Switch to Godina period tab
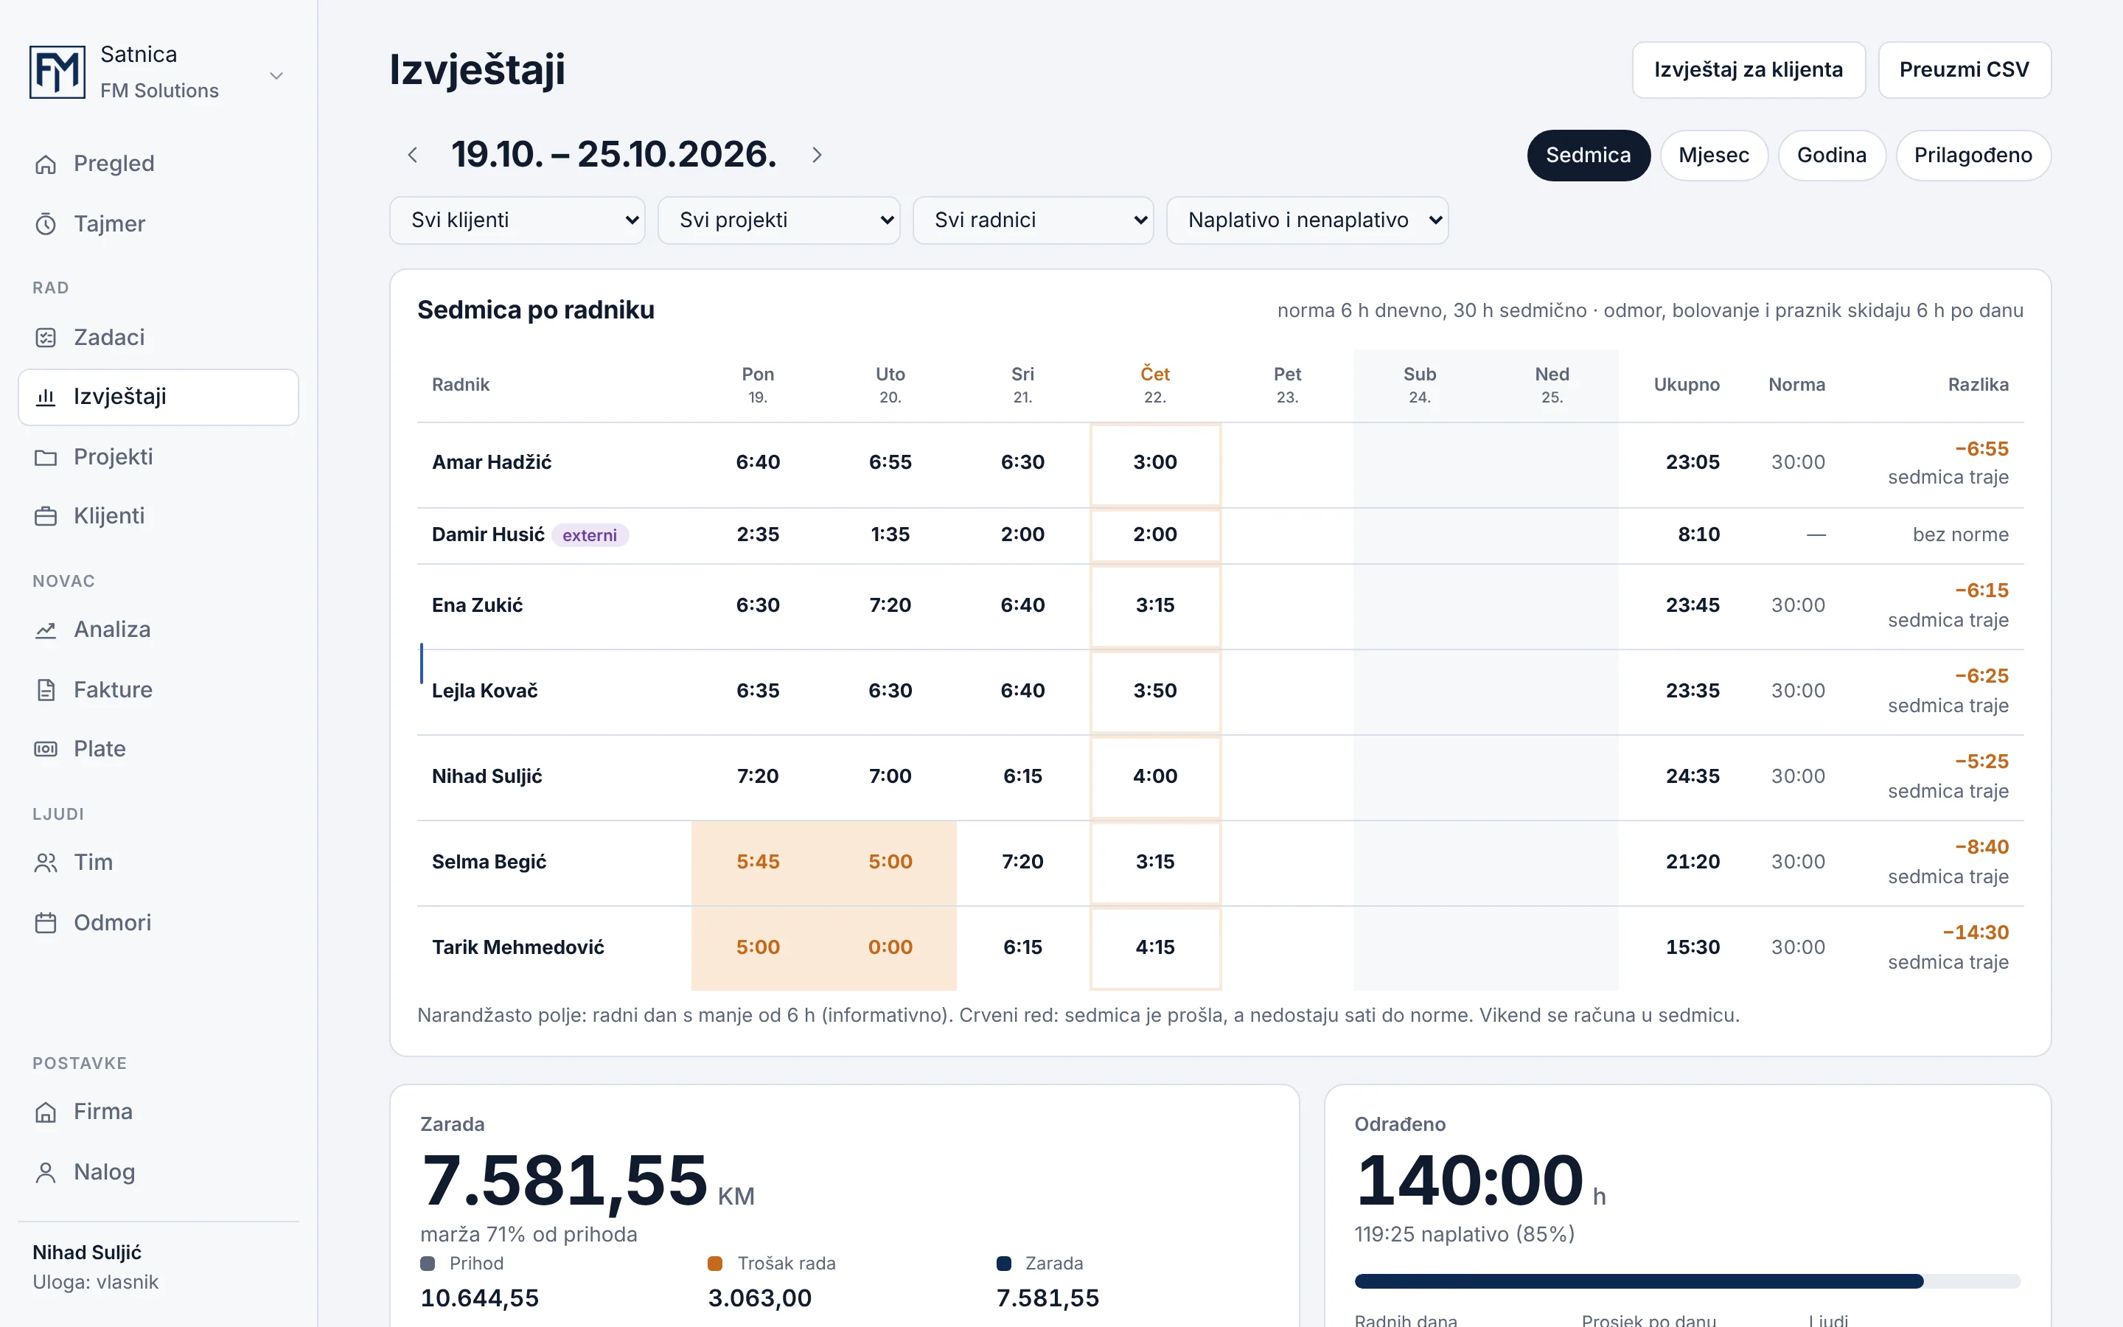The height and width of the screenshot is (1327, 2123). tap(1831, 156)
